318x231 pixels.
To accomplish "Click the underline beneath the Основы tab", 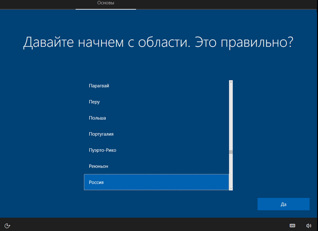I will click(x=106, y=9).
